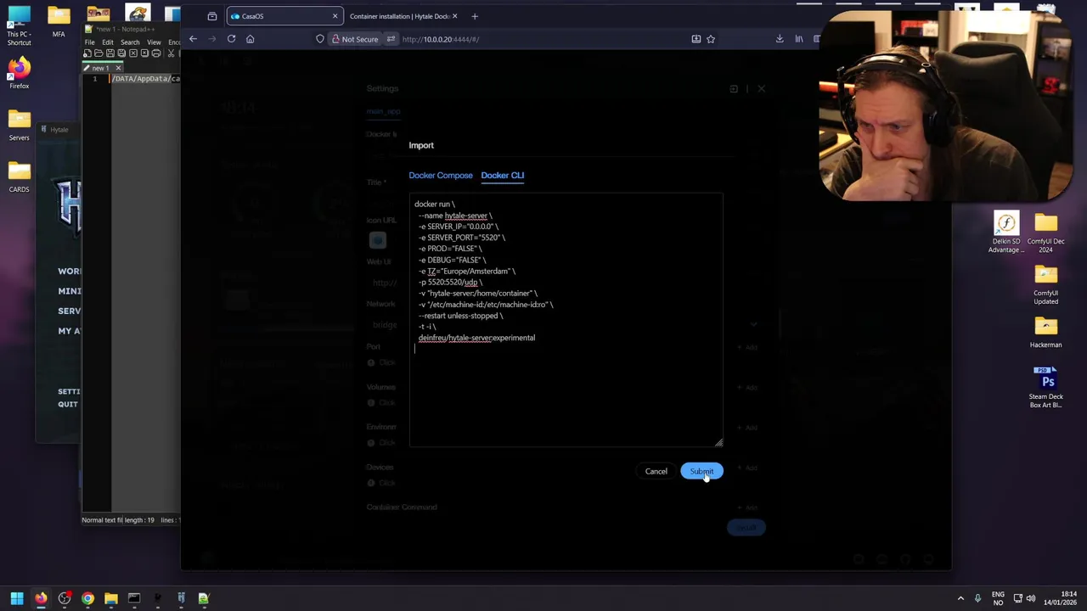
Task: Click inside the docker run command textarea
Action: [x=566, y=320]
